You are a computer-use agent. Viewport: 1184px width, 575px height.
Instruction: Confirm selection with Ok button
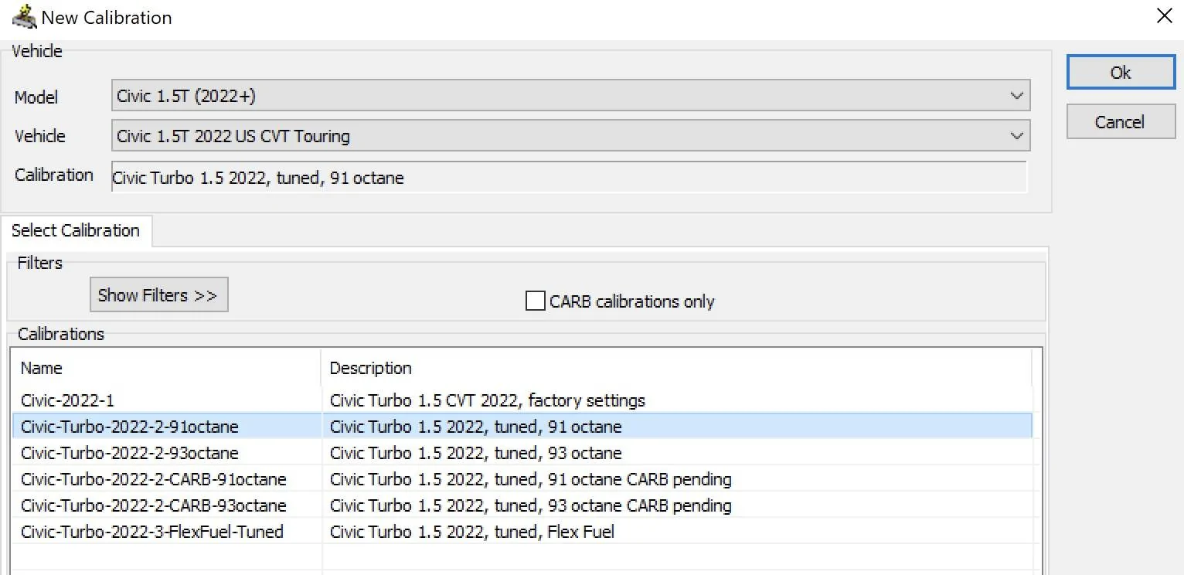tap(1120, 73)
